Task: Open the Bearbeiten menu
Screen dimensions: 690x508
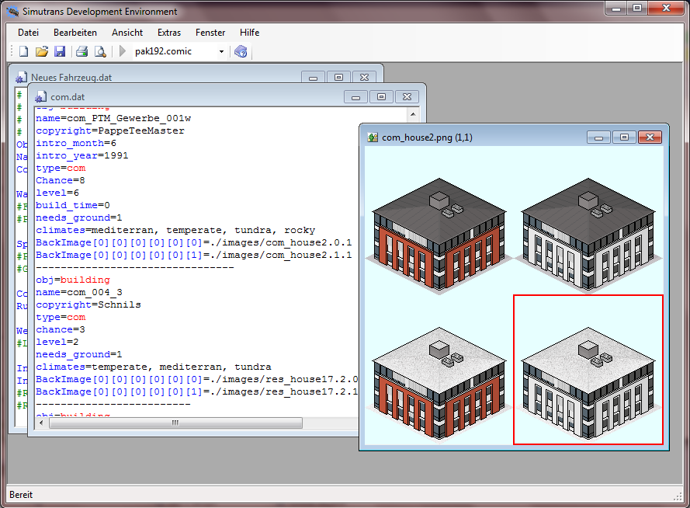Action: [x=75, y=33]
